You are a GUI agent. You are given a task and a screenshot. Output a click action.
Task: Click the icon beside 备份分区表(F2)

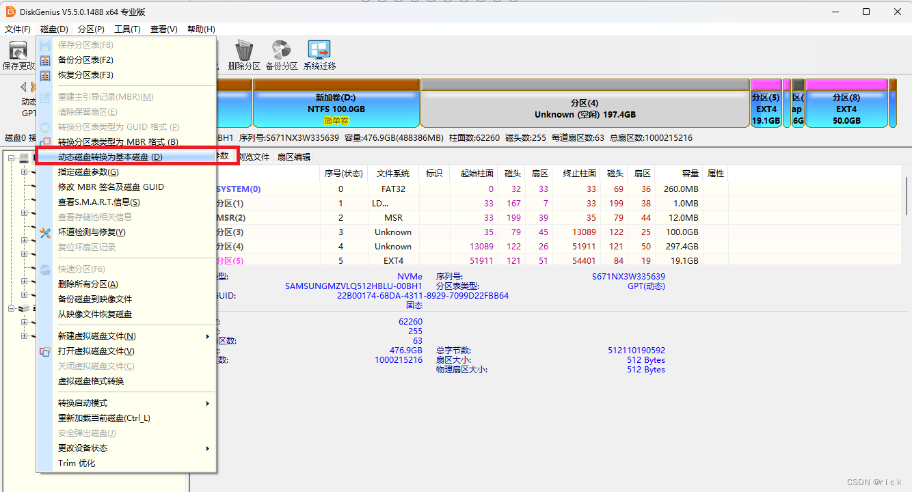[45, 60]
